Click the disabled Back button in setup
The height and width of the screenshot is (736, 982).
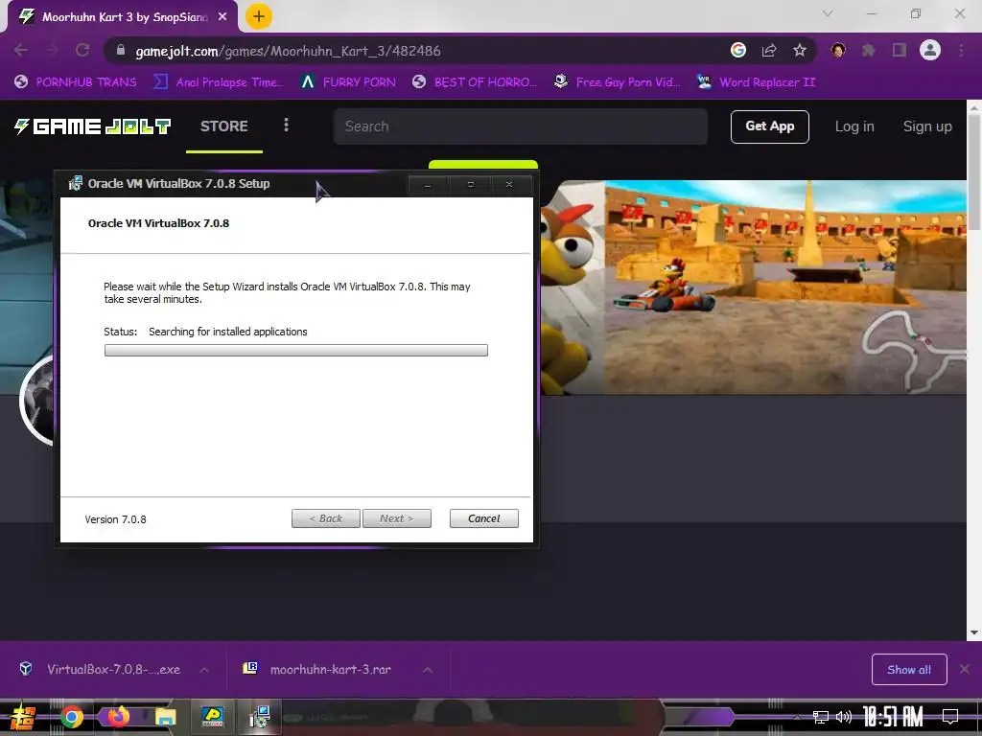pyautogui.click(x=326, y=518)
